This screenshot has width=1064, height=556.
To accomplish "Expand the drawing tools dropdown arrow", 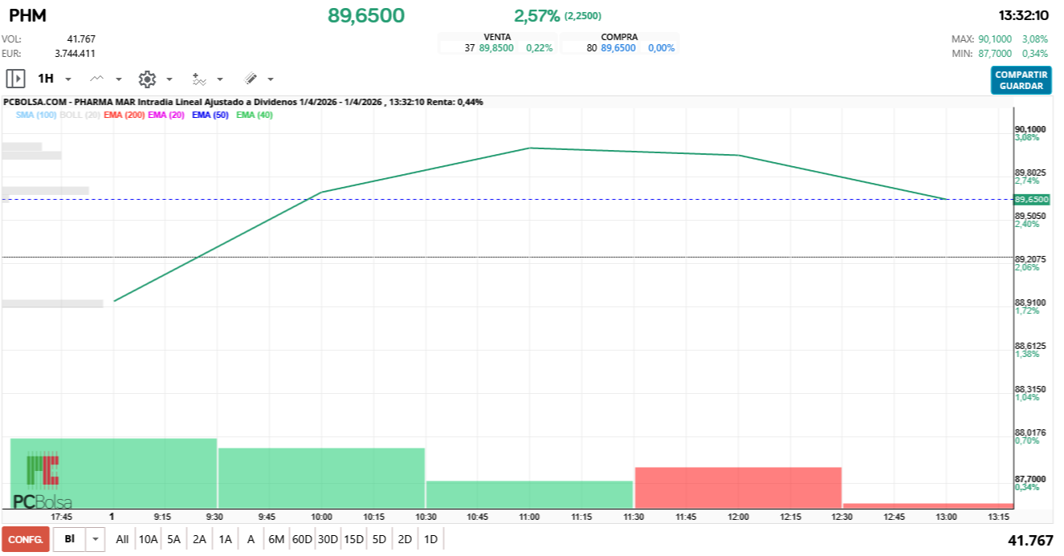I will coord(271,79).
